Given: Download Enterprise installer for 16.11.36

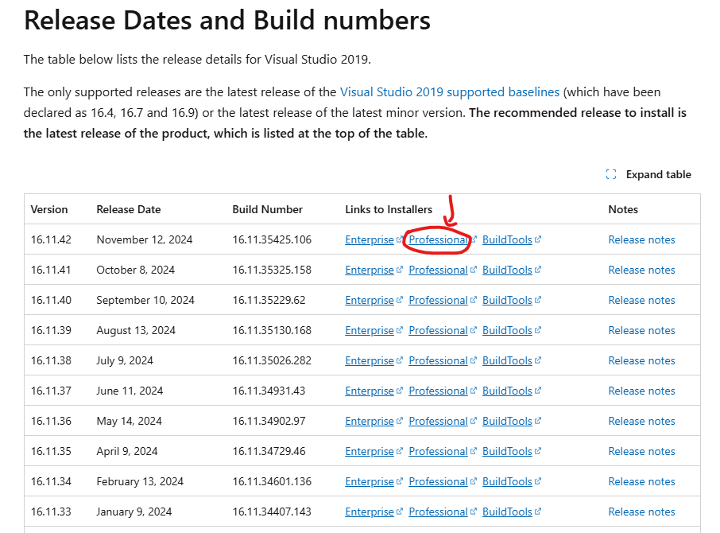Looking at the screenshot, I should click(x=370, y=422).
